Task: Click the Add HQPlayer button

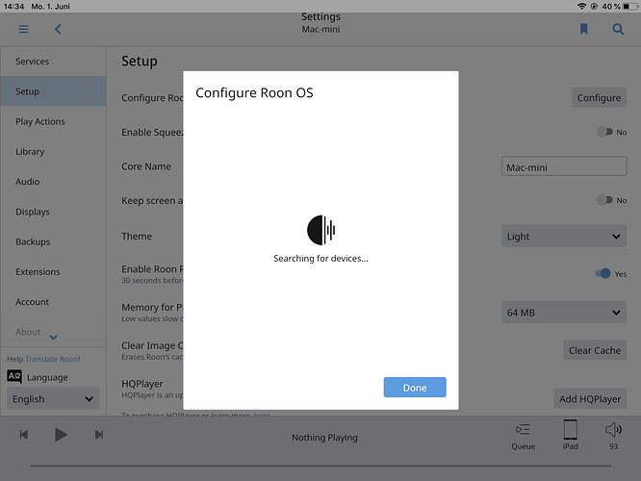Action: pyautogui.click(x=590, y=398)
